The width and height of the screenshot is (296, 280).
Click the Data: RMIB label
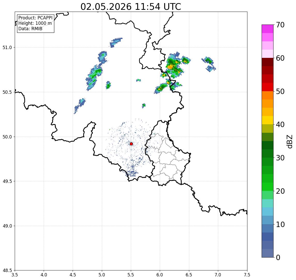coord(30,29)
